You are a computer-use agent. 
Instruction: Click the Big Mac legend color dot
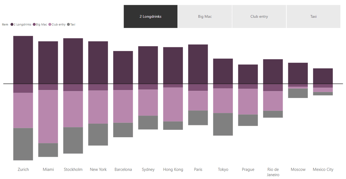34,25
